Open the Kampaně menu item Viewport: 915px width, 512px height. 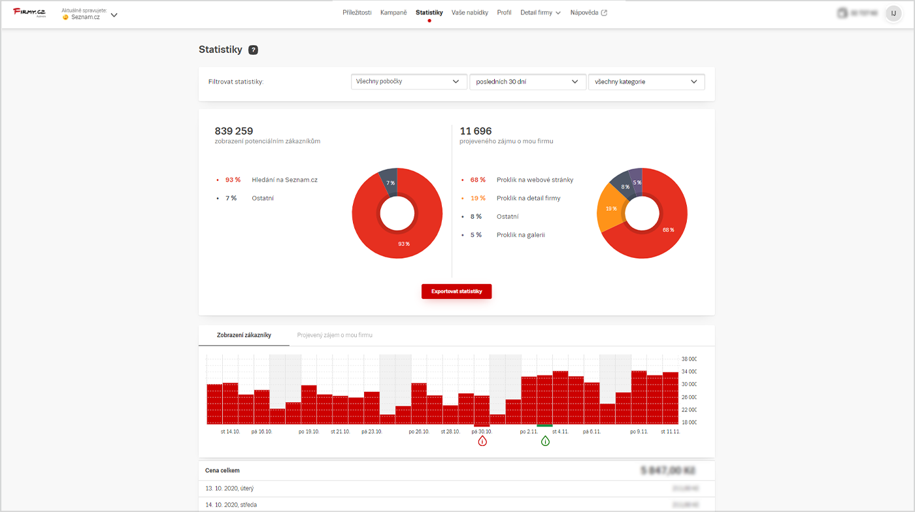(x=393, y=12)
